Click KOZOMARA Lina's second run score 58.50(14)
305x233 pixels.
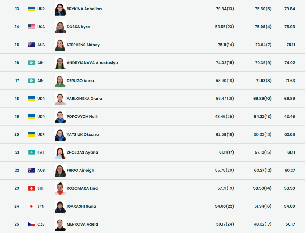click(x=262, y=188)
